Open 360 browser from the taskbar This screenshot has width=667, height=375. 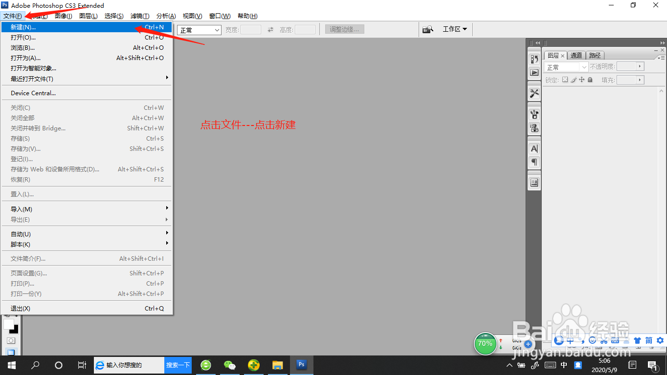tap(206, 365)
